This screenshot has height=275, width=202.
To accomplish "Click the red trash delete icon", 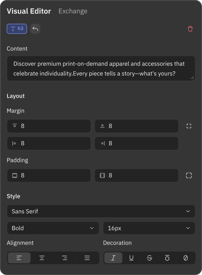I will tap(190, 29).
